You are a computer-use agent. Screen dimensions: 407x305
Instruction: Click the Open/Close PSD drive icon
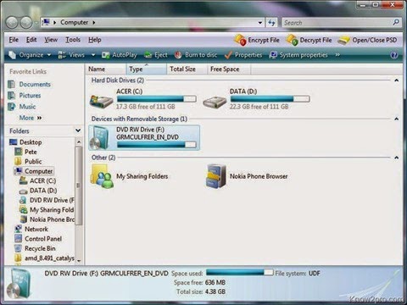tap(343, 41)
